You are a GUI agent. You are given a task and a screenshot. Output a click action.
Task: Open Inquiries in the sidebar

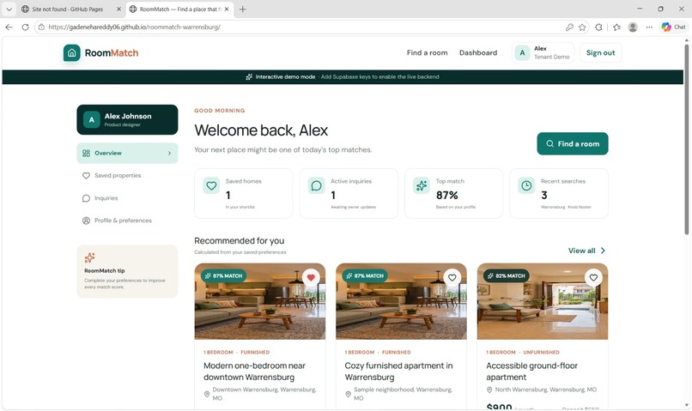[127, 198]
